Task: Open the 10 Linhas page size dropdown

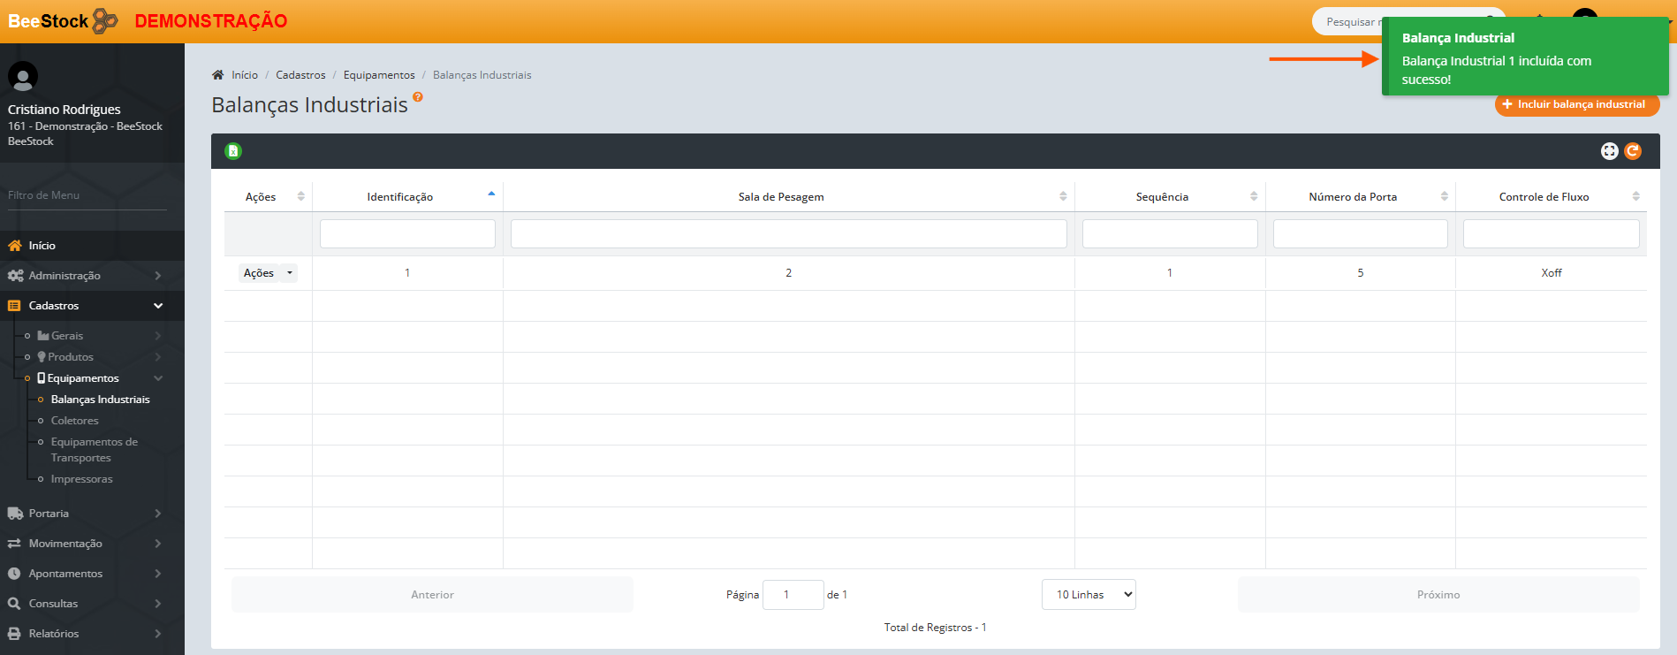Action: (x=1089, y=595)
